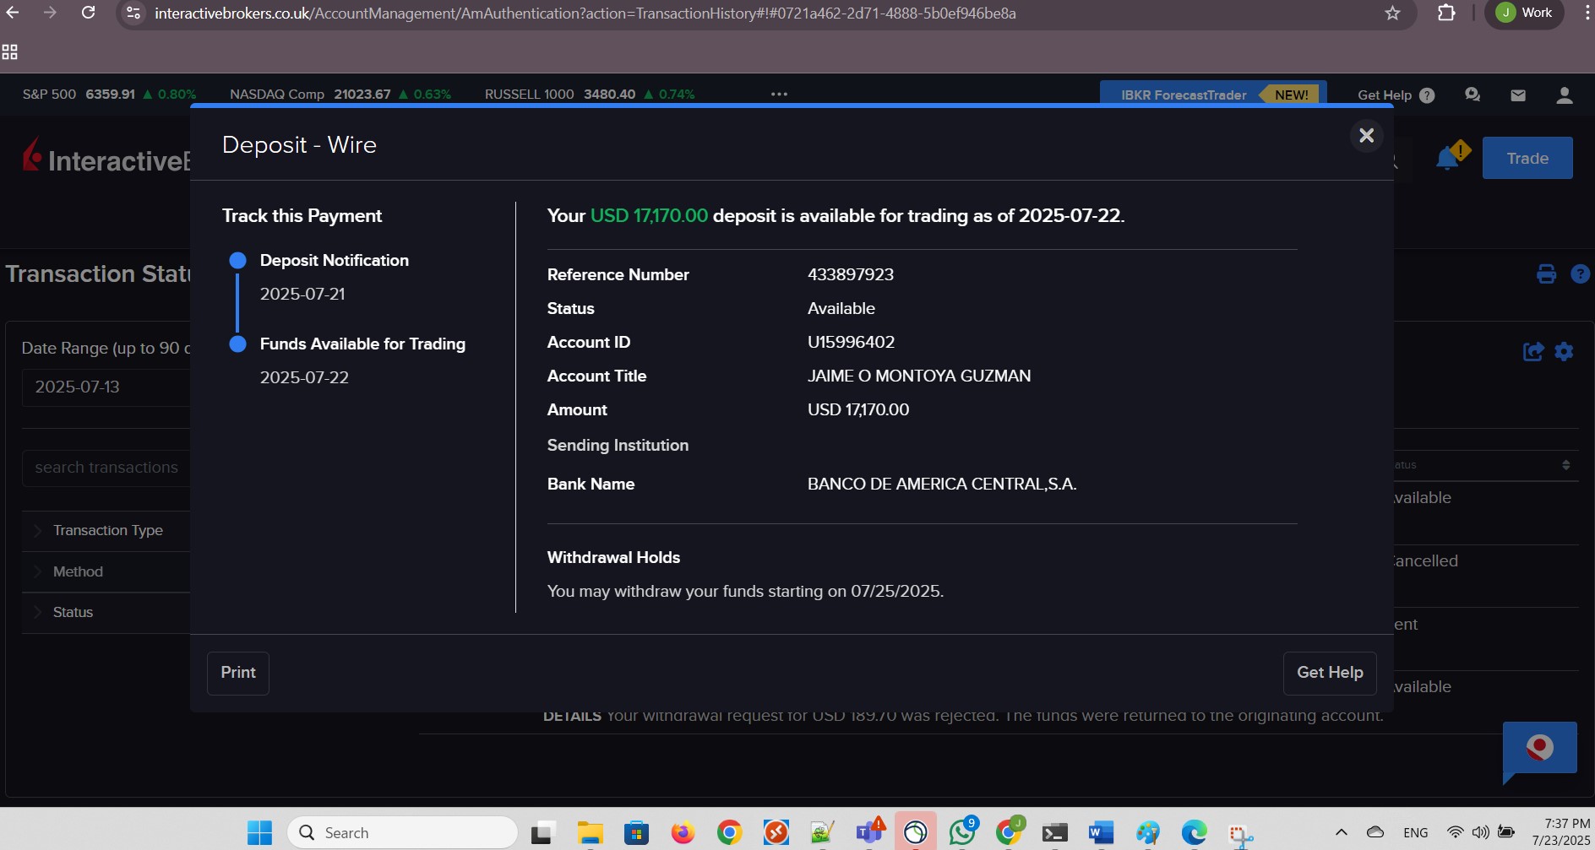Click the dialog's Get Help button
Screen dimensions: 1595x850
[x=1330, y=673]
